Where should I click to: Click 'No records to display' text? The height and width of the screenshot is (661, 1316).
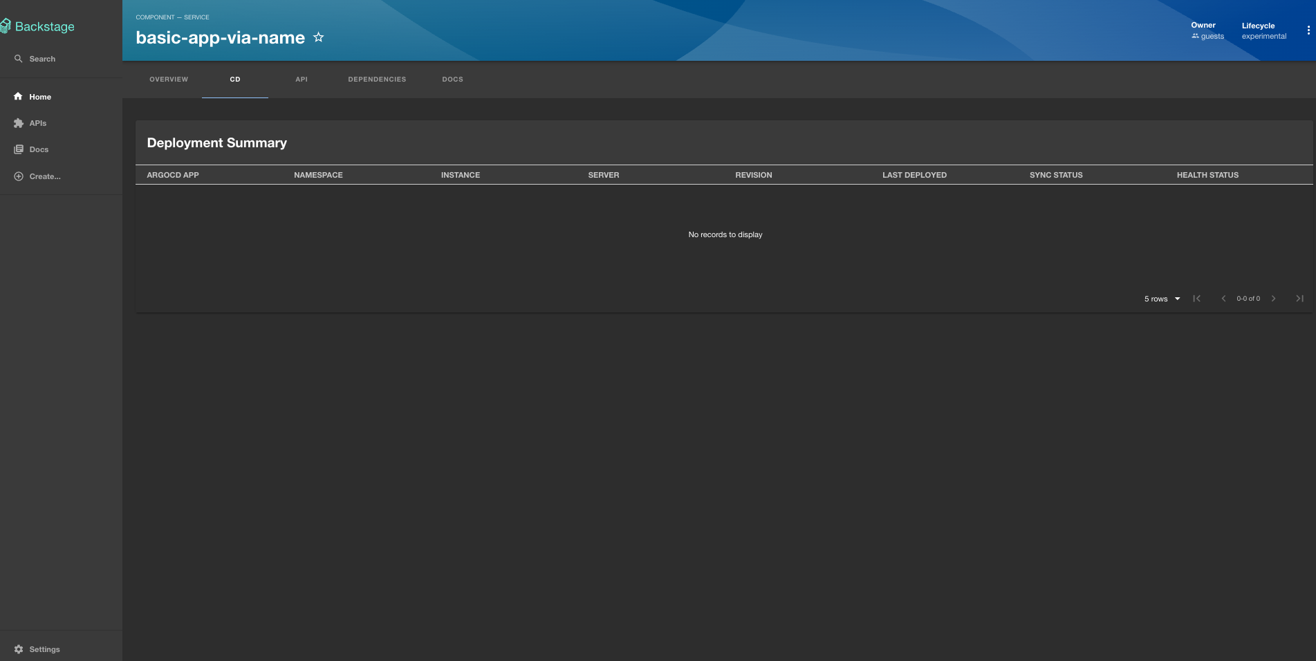[x=725, y=234]
